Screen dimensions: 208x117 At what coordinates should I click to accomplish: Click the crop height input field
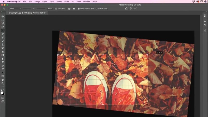click(x=41, y=9)
